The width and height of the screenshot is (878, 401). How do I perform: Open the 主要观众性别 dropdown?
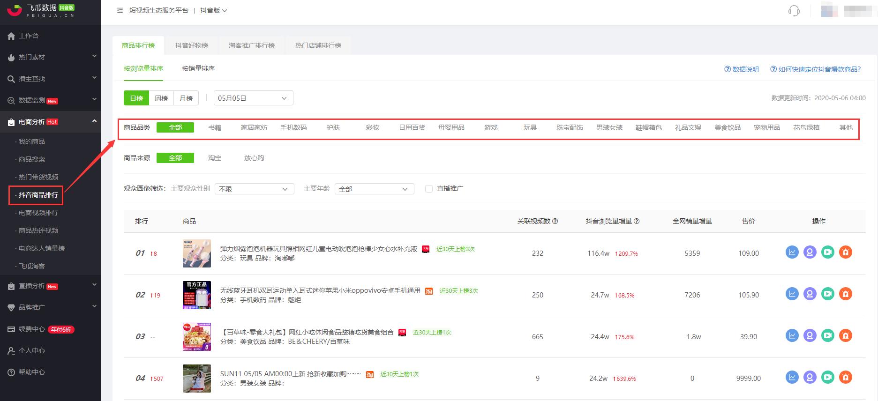255,189
